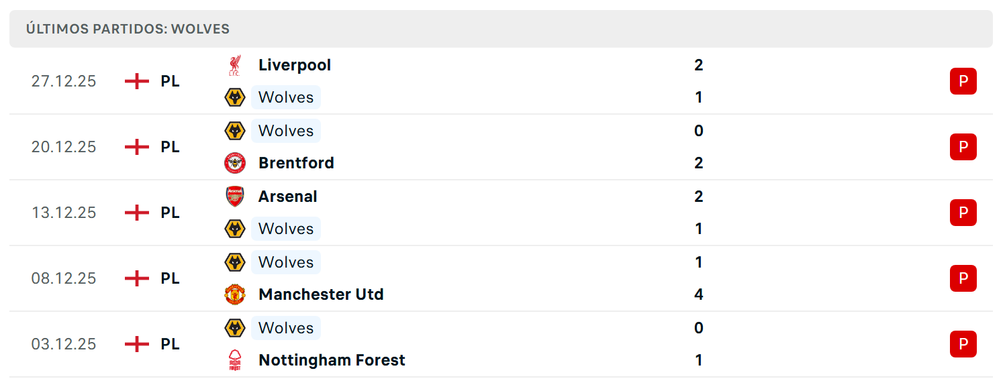Image resolution: width=1005 pixels, height=389 pixels.
Task: Open the 13.12.25 match date row
Action: point(501,213)
